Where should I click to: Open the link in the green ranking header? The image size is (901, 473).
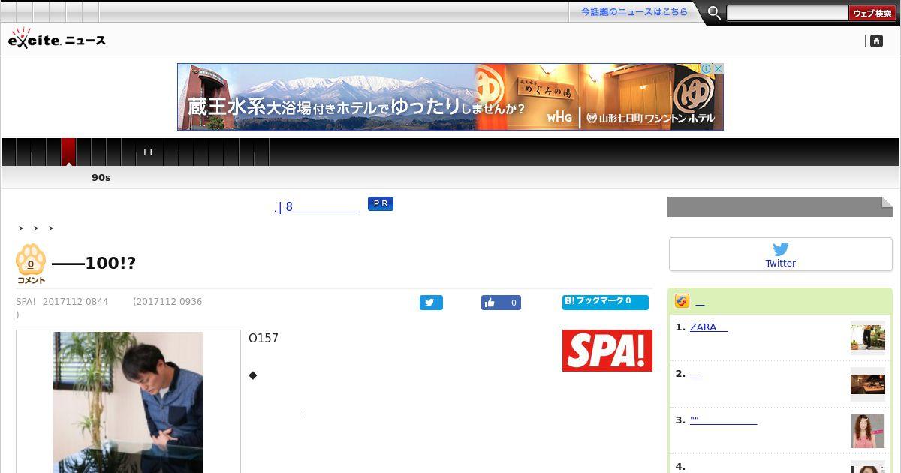(x=700, y=303)
